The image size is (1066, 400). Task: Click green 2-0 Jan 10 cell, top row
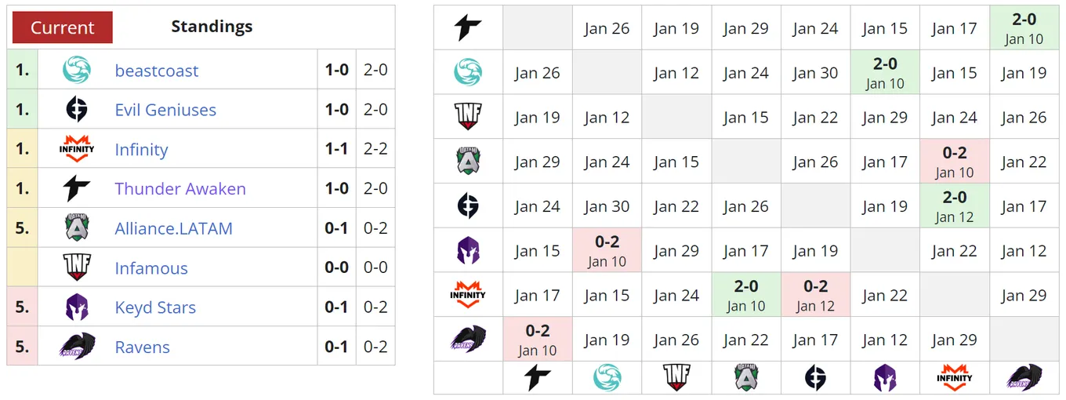click(1024, 28)
